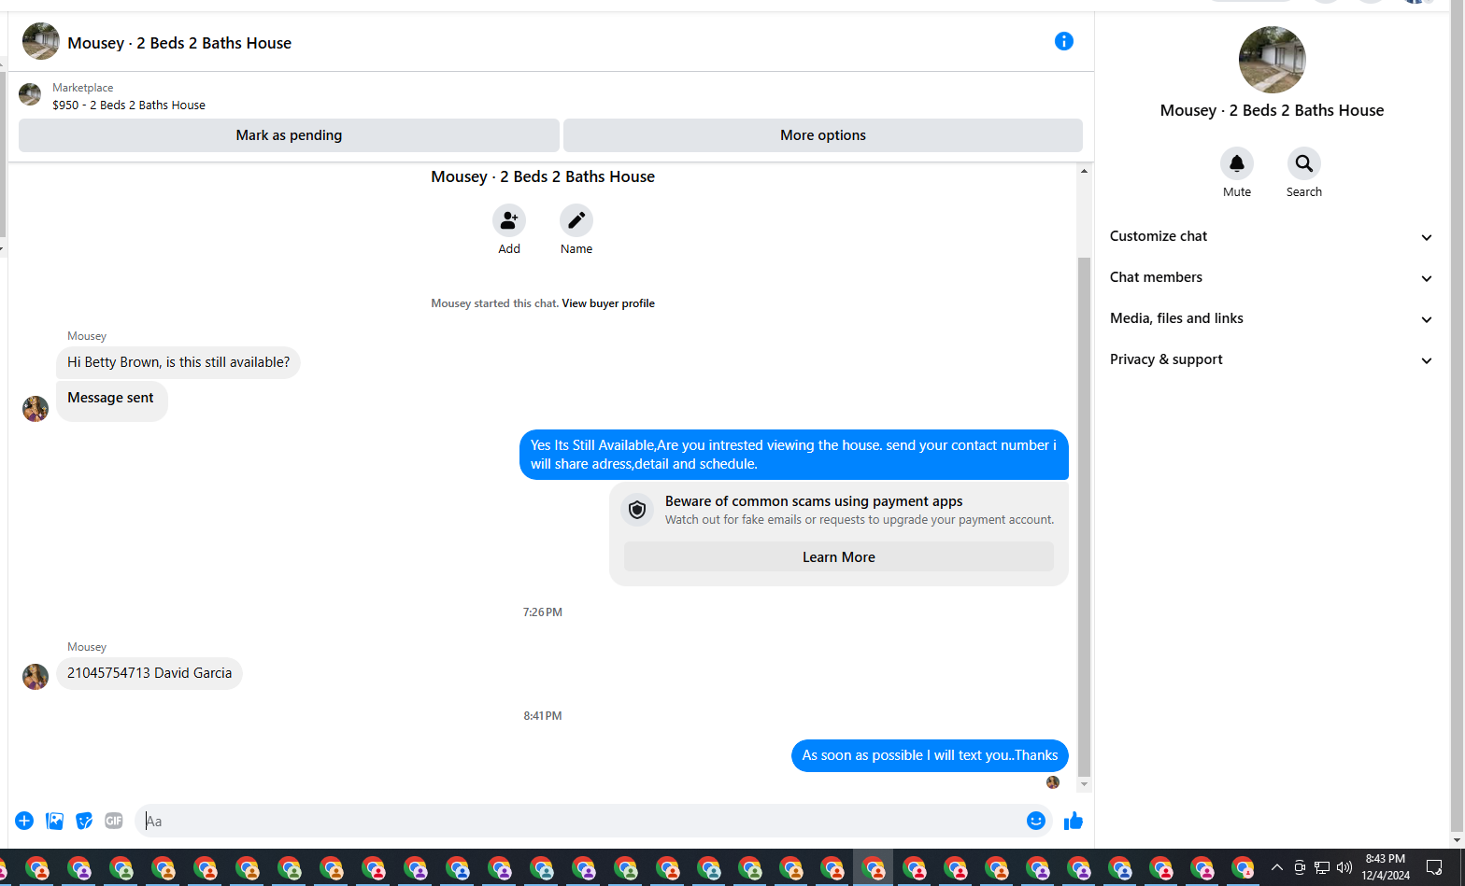Open More options for the listing

(x=823, y=135)
